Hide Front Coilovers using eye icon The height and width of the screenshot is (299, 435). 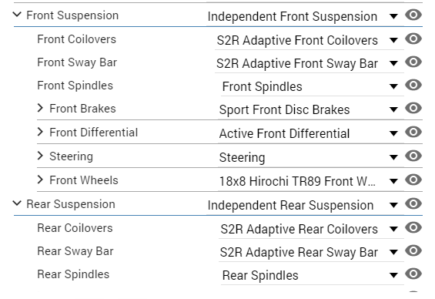pyautogui.click(x=413, y=39)
